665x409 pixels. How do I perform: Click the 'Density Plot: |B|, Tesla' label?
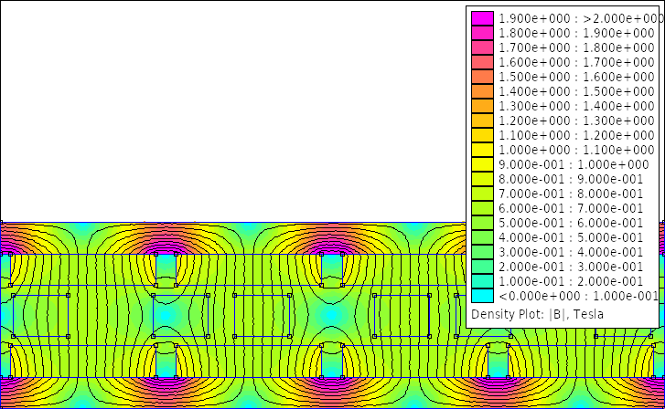(x=537, y=314)
